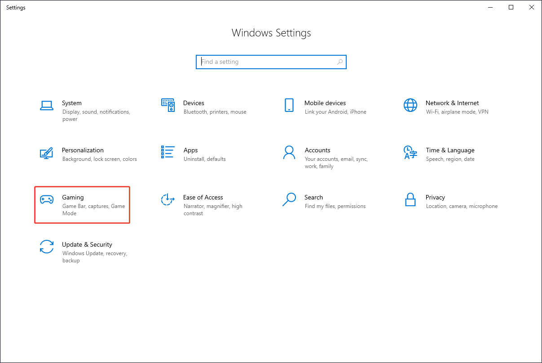Viewport: 542px width, 363px height.
Task: Click the Time & Language icon
Action: point(410,153)
